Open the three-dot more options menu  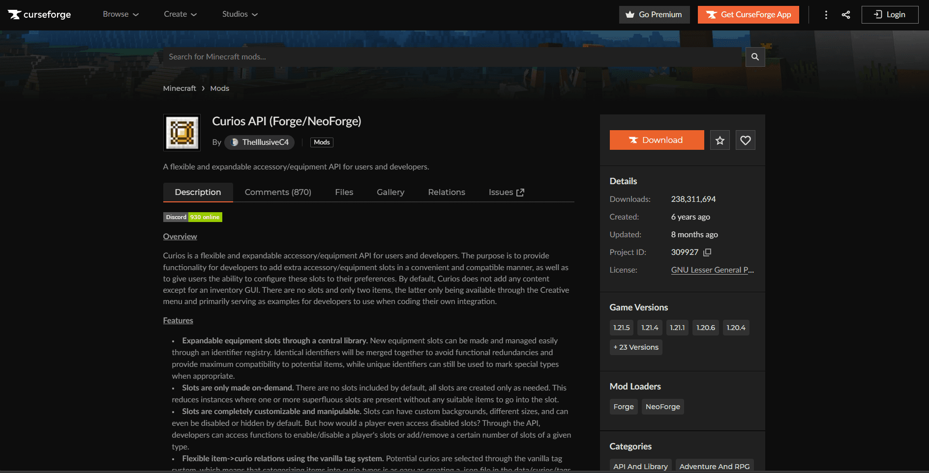coord(826,15)
